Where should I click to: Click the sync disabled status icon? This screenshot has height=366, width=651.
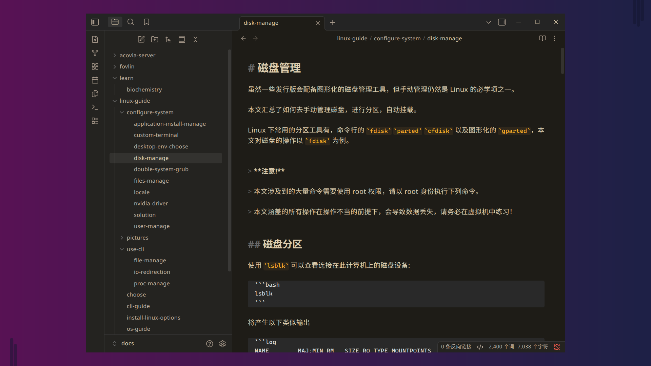point(557,347)
